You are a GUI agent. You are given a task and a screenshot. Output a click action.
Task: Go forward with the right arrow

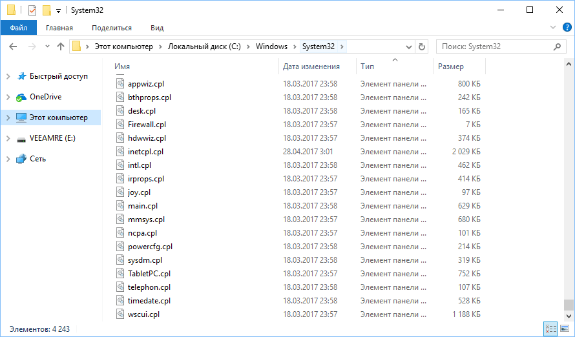[x=32, y=46]
